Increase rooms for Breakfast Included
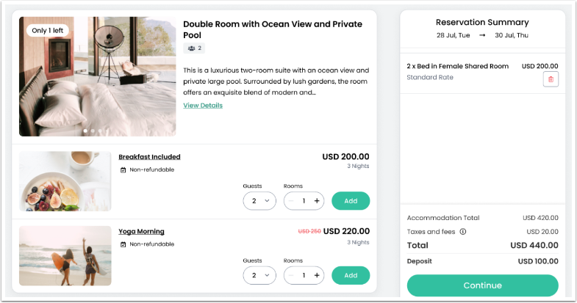 (317, 201)
